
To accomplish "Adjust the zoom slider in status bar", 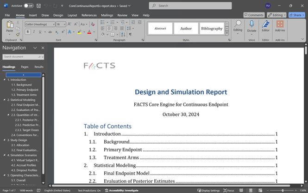I will (x=283, y=190).
